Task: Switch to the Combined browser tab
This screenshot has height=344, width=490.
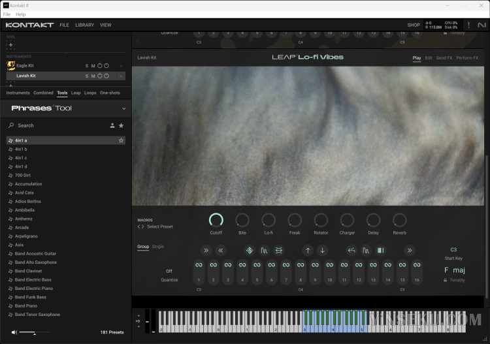Action: pyautogui.click(x=43, y=93)
